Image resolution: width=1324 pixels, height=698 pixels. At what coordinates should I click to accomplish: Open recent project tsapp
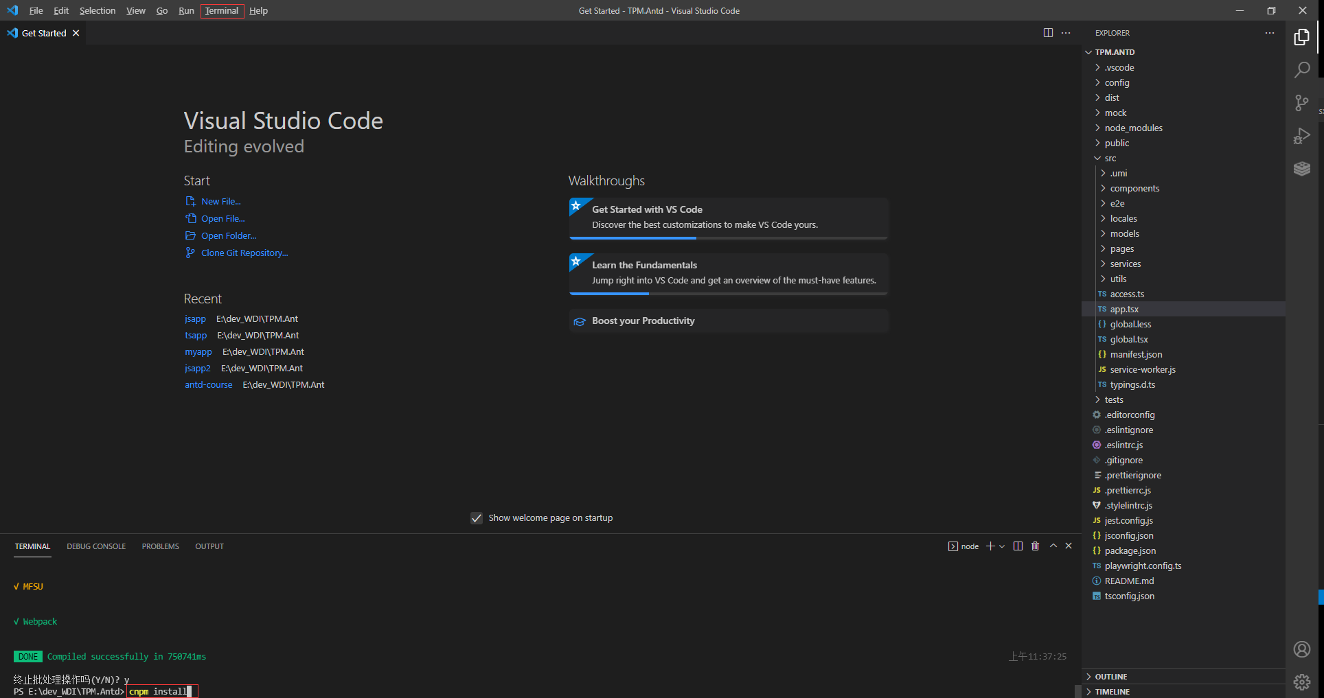[x=196, y=335]
